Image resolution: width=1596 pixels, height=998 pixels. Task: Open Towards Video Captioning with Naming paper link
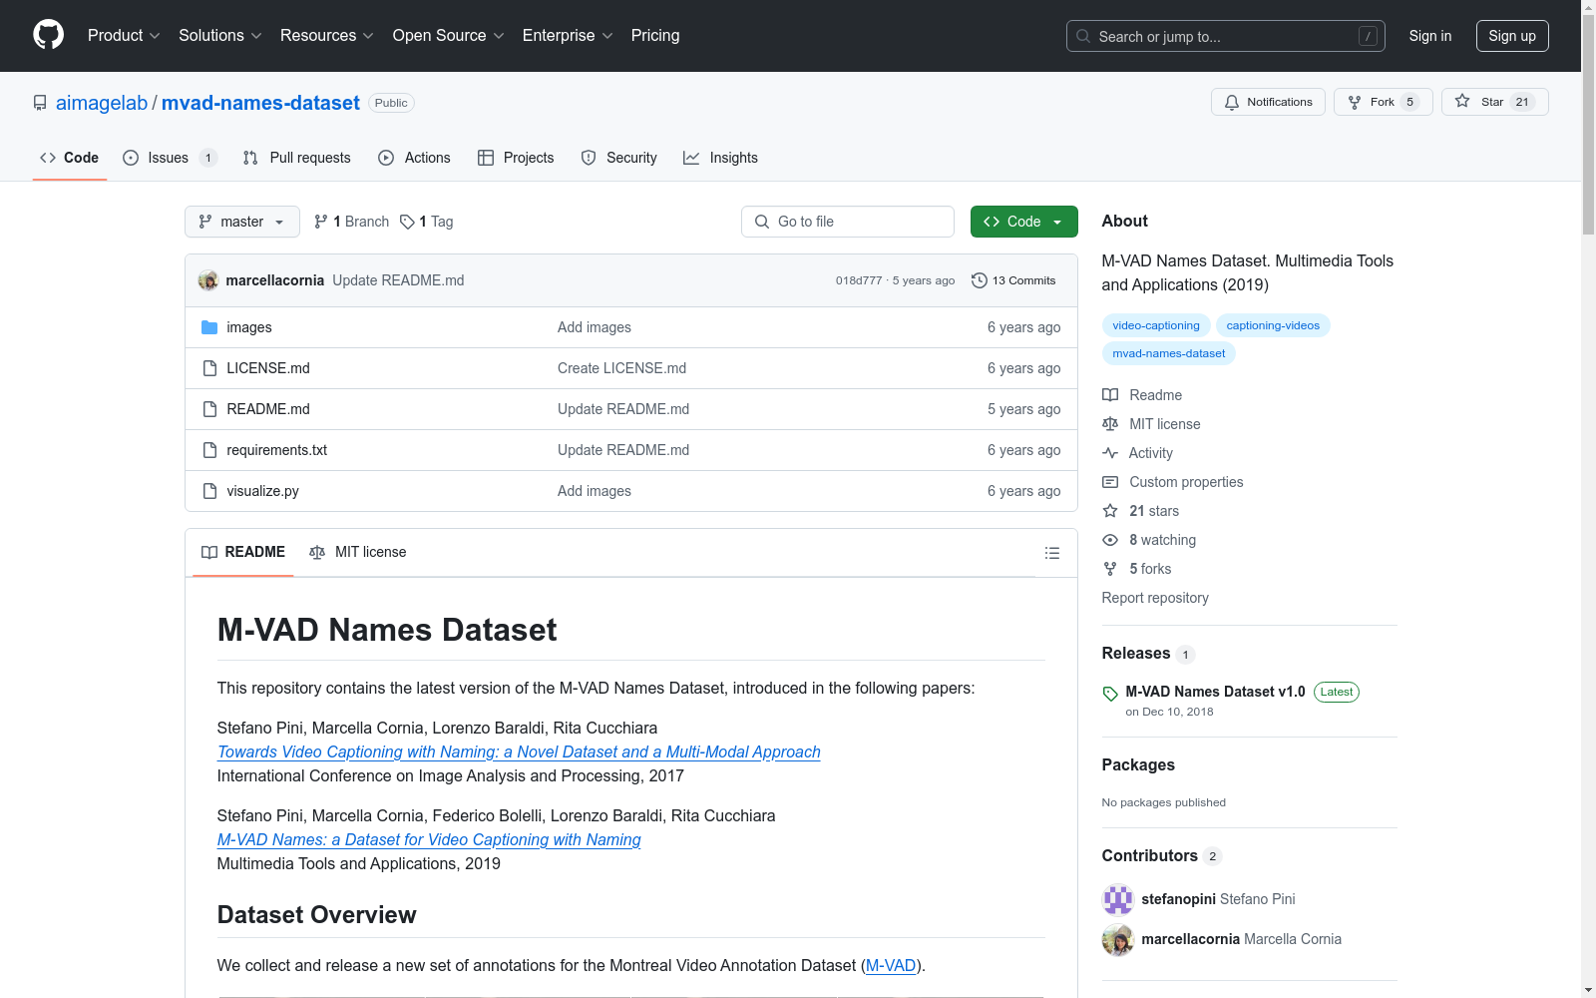519,751
